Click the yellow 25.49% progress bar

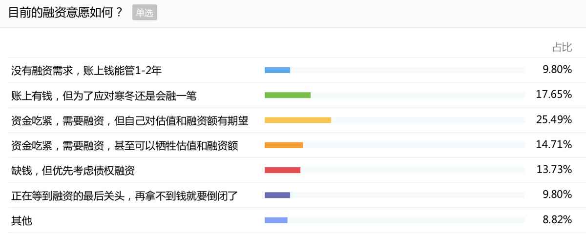click(x=298, y=120)
